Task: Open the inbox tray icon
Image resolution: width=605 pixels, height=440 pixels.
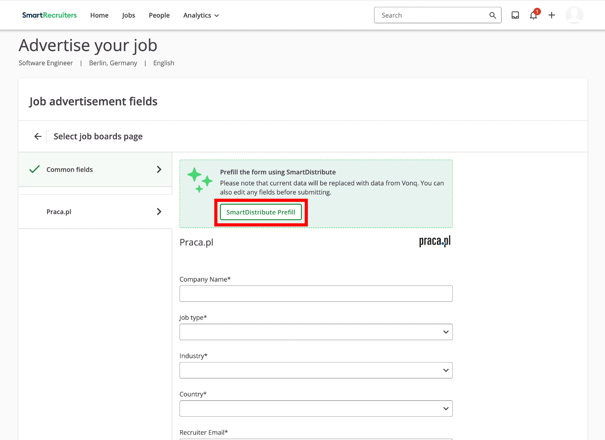Action: [x=515, y=15]
